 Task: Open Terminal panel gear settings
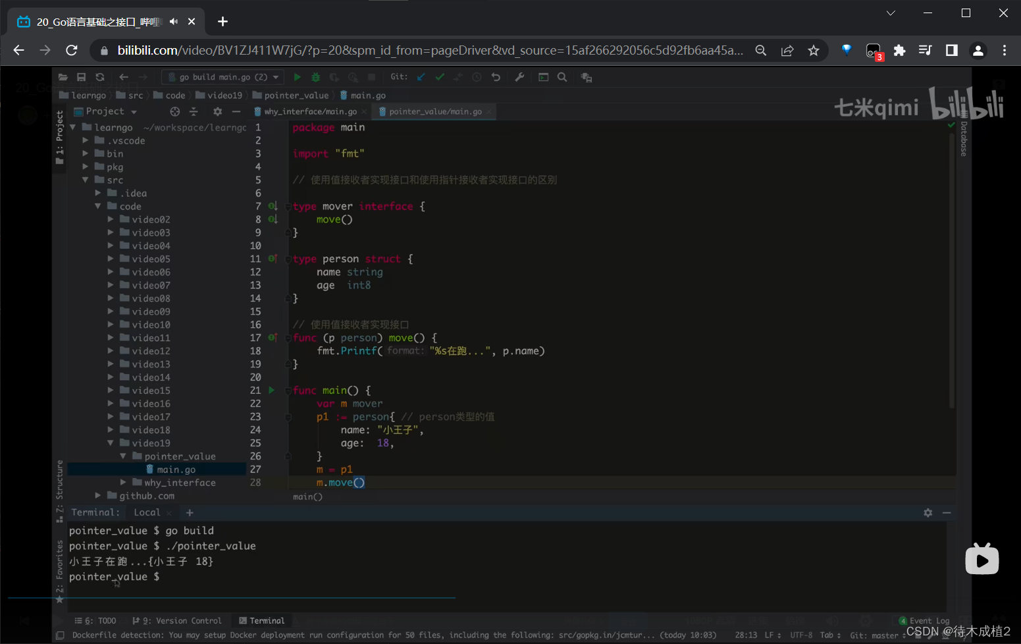point(928,512)
